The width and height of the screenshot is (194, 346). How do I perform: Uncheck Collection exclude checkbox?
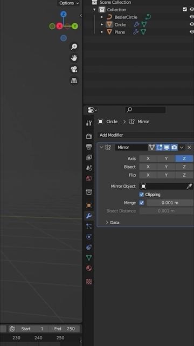tap(185, 10)
